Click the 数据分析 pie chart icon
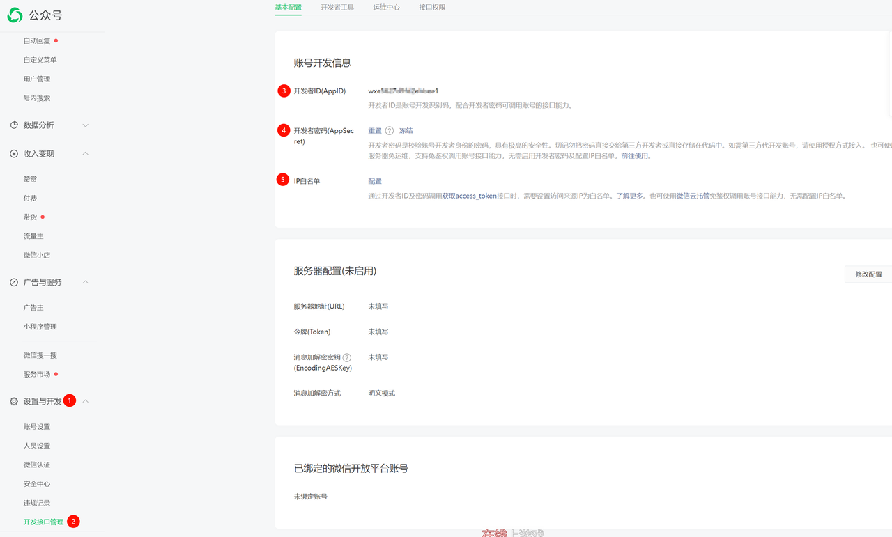The image size is (892, 537). click(14, 125)
